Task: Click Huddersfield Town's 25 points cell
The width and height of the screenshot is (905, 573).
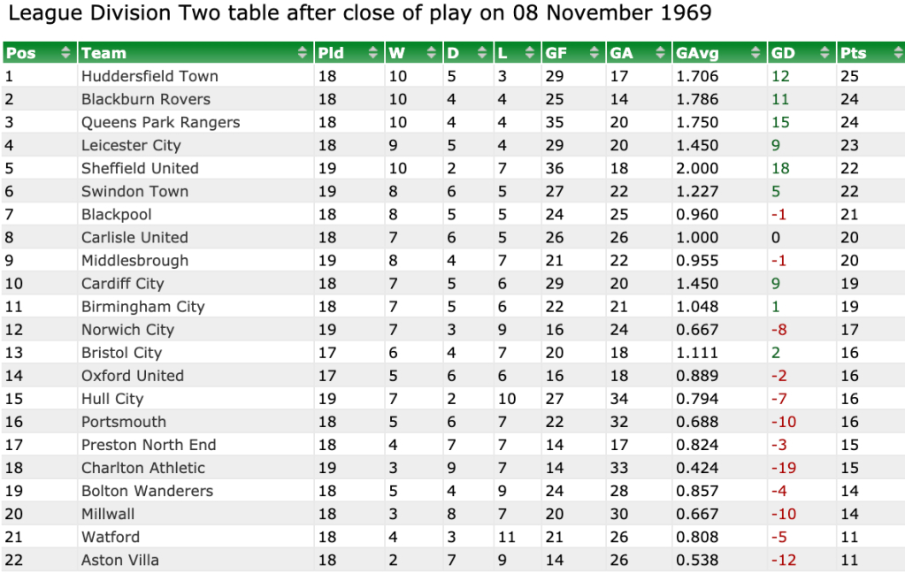Action: point(849,76)
